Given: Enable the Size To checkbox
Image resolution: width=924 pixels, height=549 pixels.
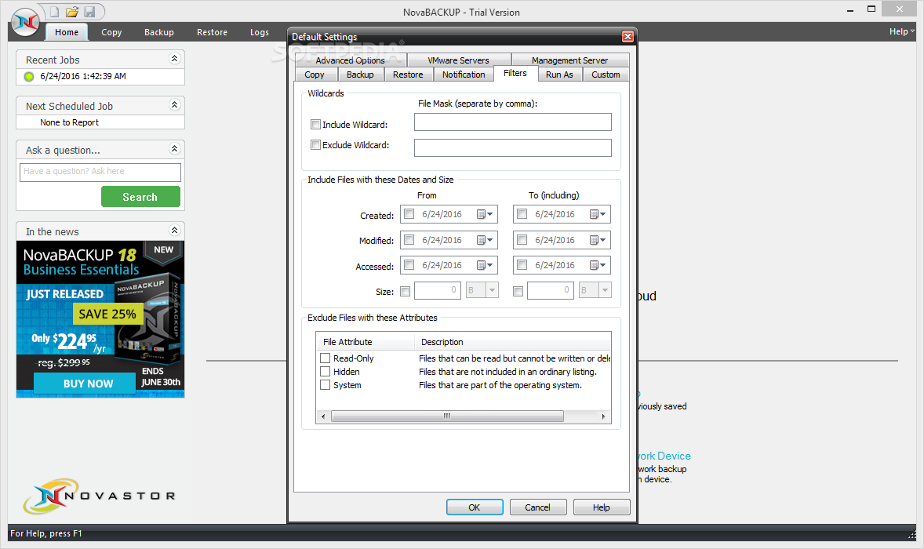Looking at the screenshot, I should pos(518,291).
